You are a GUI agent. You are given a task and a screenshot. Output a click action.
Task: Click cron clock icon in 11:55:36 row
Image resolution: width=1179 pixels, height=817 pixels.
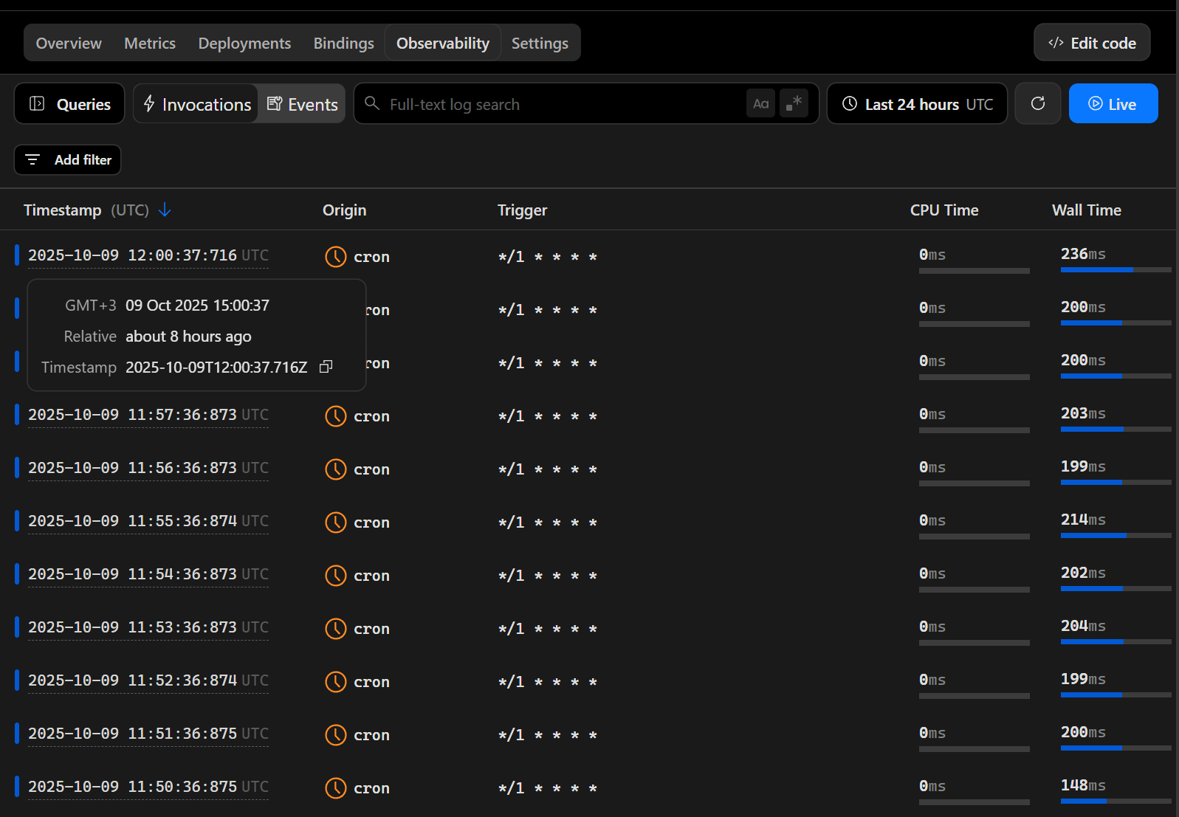point(336,523)
